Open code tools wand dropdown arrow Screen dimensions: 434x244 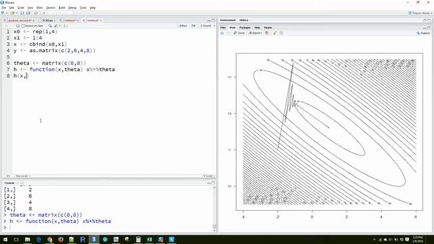point(59,26)
